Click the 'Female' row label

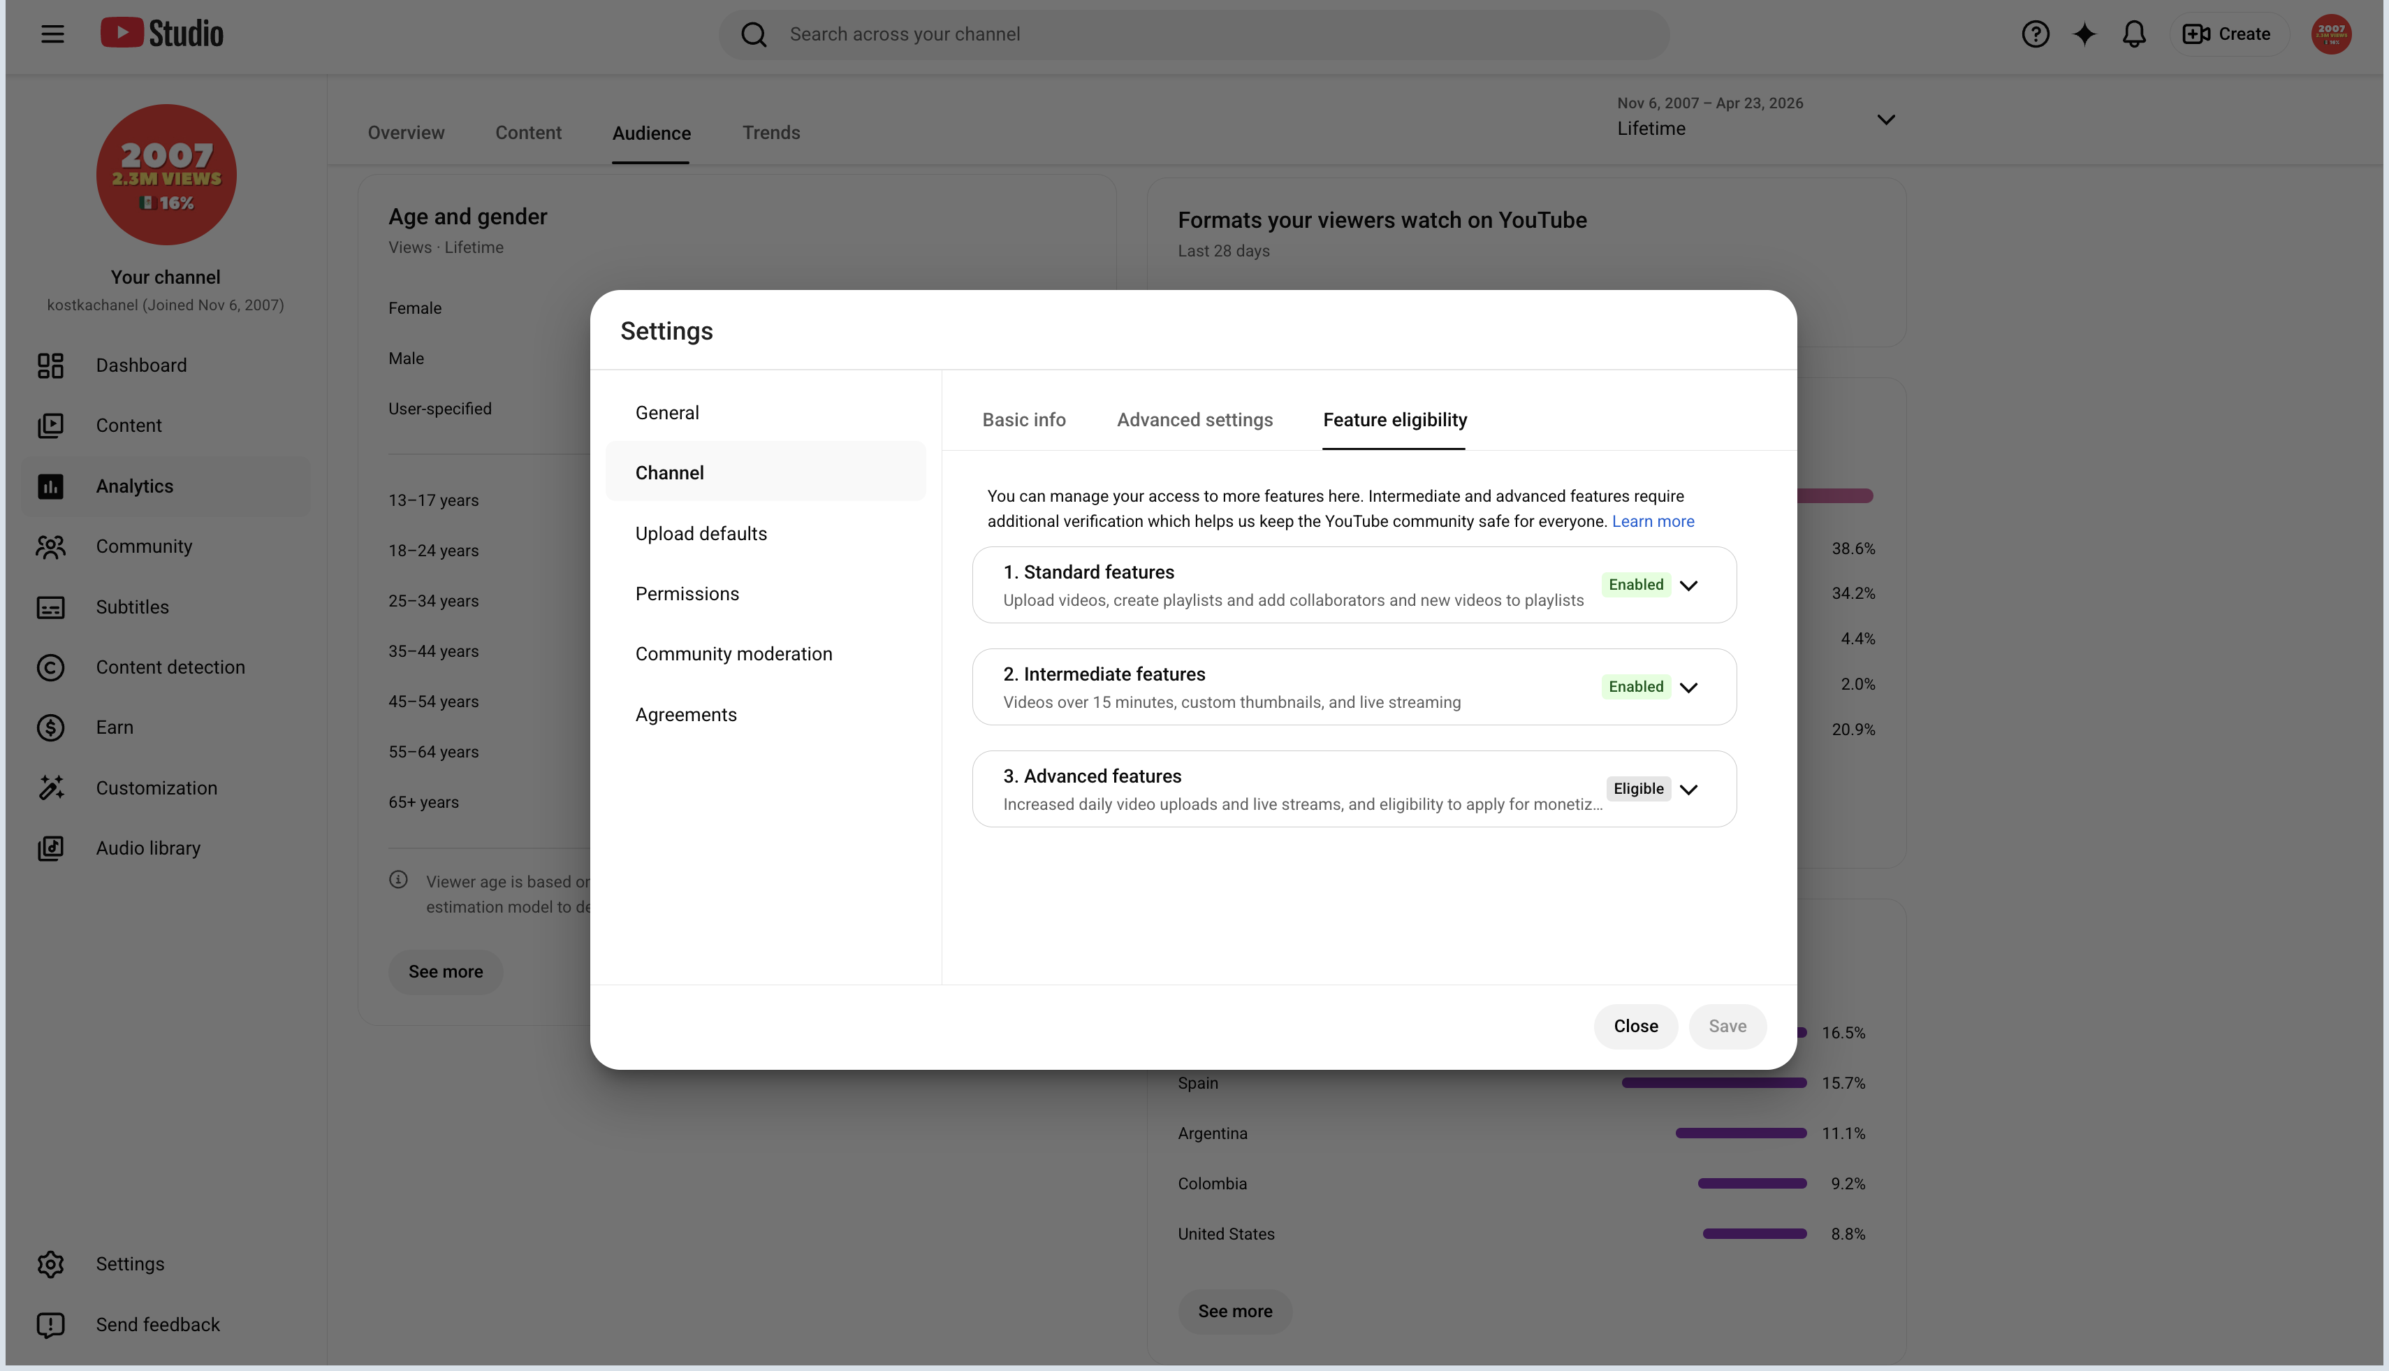tap(414, 308)
